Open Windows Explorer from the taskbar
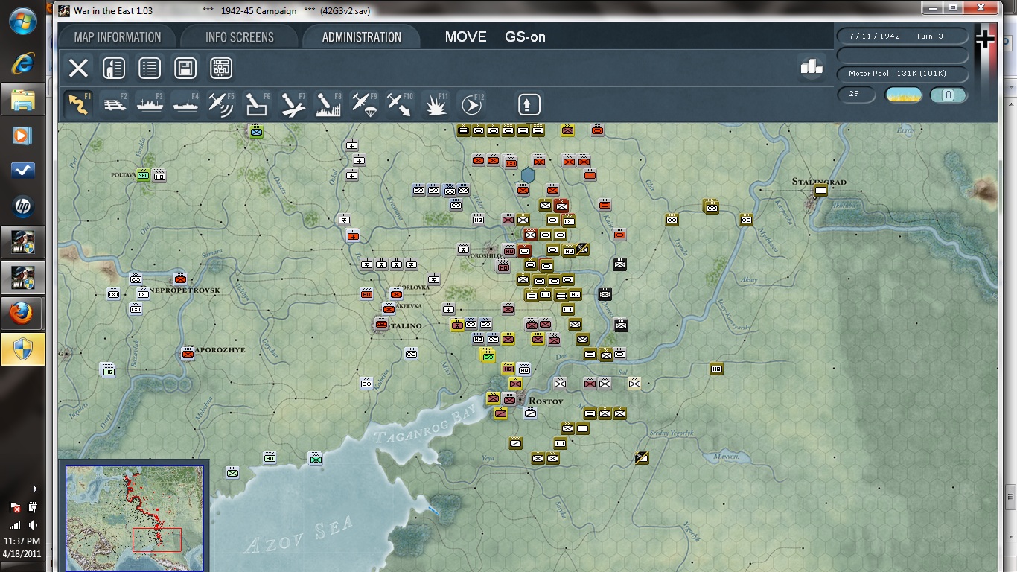 (22, 99)
